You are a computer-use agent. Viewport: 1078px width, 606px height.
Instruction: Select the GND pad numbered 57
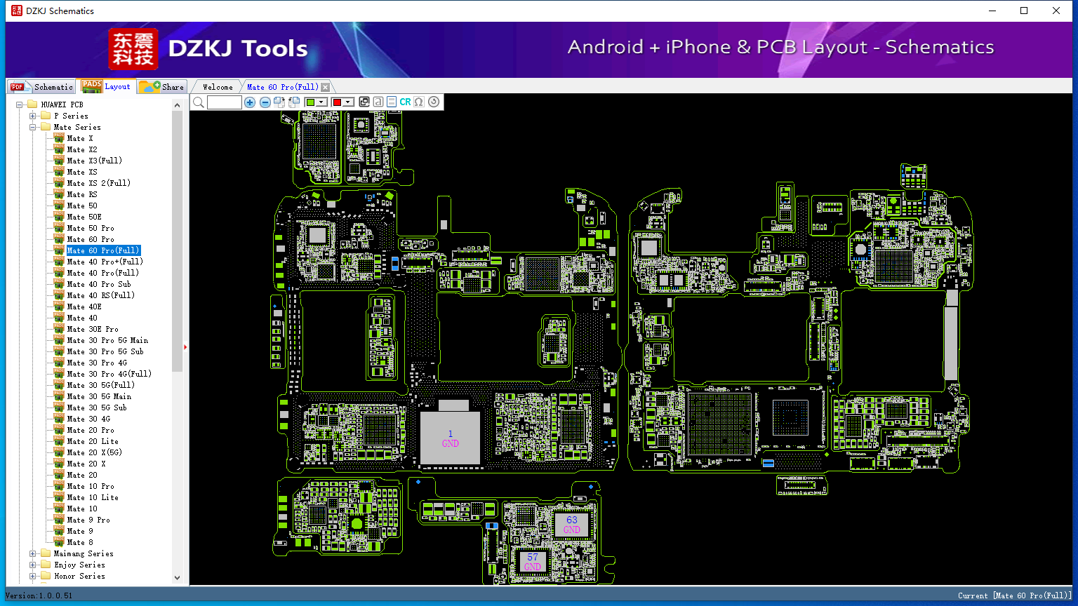532,562
